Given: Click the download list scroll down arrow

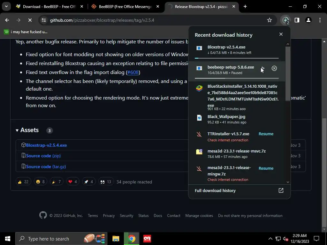Looking at the screenshot, I should (288, 182).
